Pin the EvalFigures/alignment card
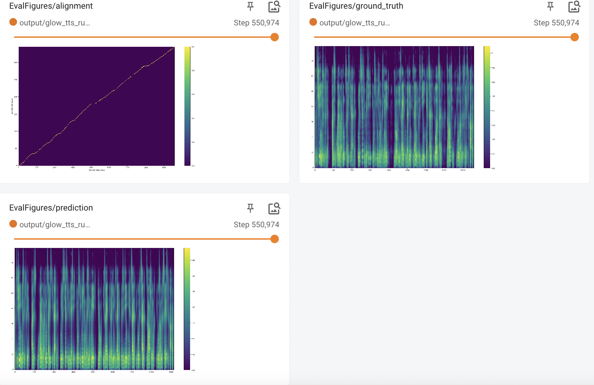 pos(250,6)
